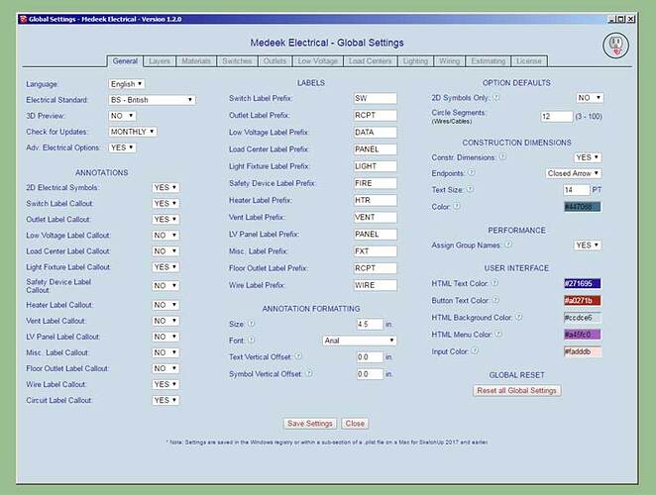This screenshot has width=656, height=495.
Task: Click help icon beside Button Text Color
Action: click(x=495, y=300)
